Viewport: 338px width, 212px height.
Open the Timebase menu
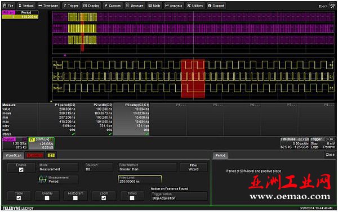pyautogui.click(x=48, y=6)
